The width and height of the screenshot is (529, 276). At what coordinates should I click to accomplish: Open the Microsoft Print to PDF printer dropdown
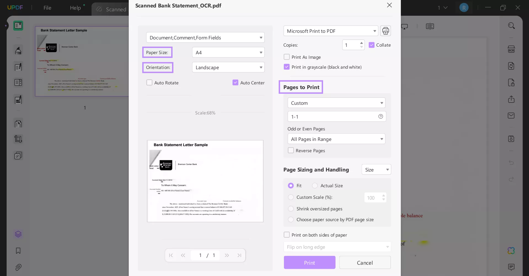pos(331,31)
